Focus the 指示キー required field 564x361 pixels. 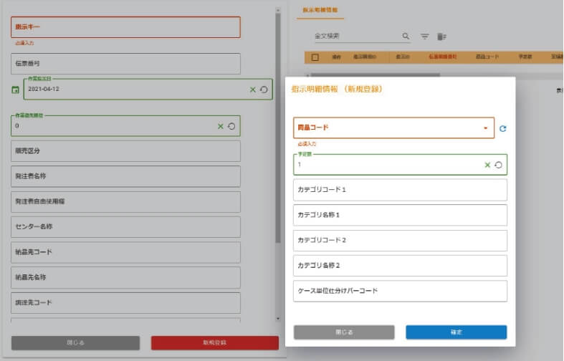point(125,27)
